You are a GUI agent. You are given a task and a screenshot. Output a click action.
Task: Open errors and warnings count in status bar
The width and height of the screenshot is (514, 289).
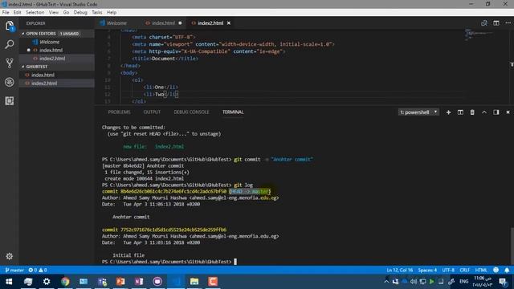[38, 271]
